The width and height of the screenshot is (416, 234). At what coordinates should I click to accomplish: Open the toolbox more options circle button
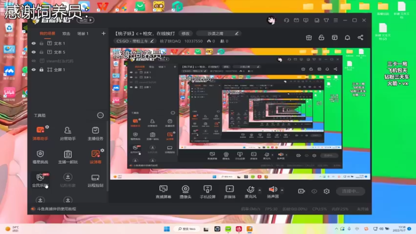pyautogui.click(x=100, y=115)
